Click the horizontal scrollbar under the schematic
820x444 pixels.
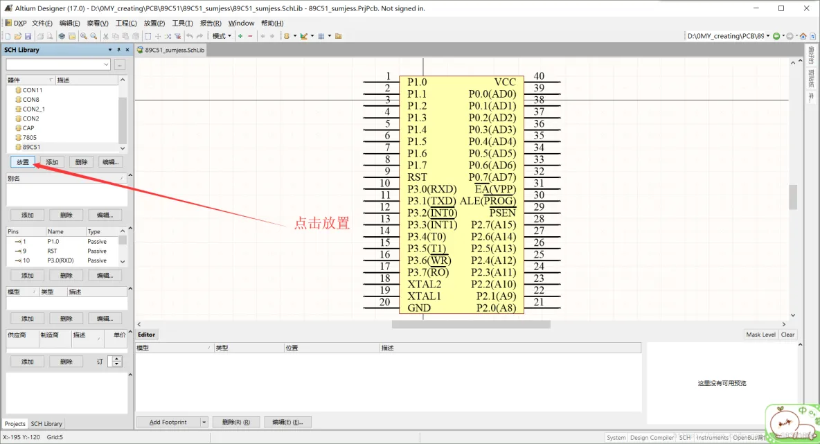click(471, 324)
